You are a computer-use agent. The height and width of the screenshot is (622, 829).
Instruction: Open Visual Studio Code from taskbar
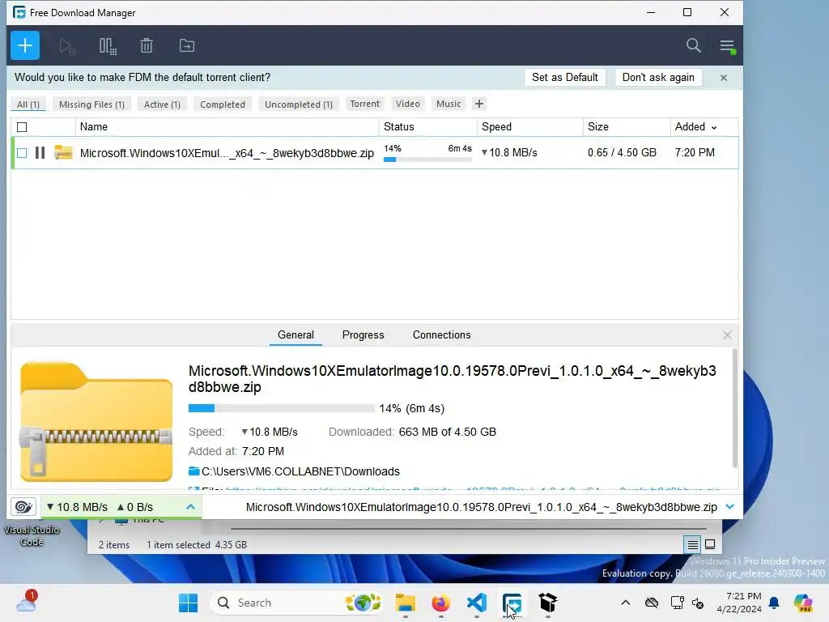coord(476,603)
